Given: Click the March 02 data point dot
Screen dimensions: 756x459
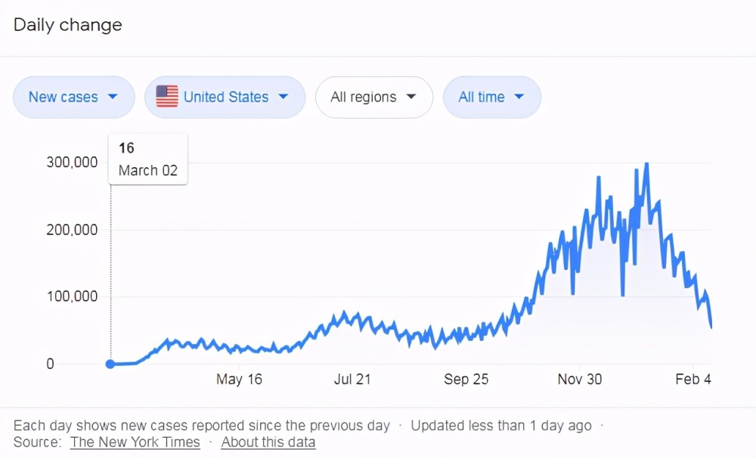Looking at the screenshot, I should coord(110,364).
